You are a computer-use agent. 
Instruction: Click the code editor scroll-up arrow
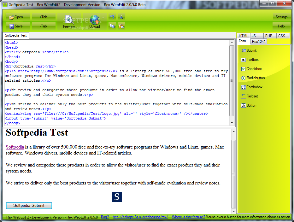[232, 43]
